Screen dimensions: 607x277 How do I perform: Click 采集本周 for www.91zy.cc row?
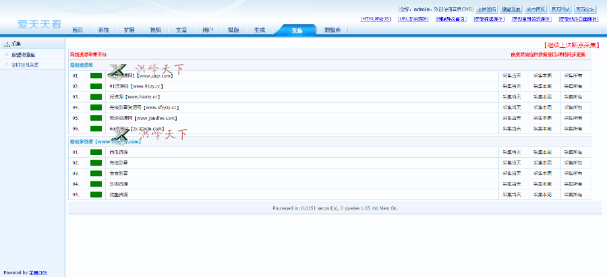point(542,86)
